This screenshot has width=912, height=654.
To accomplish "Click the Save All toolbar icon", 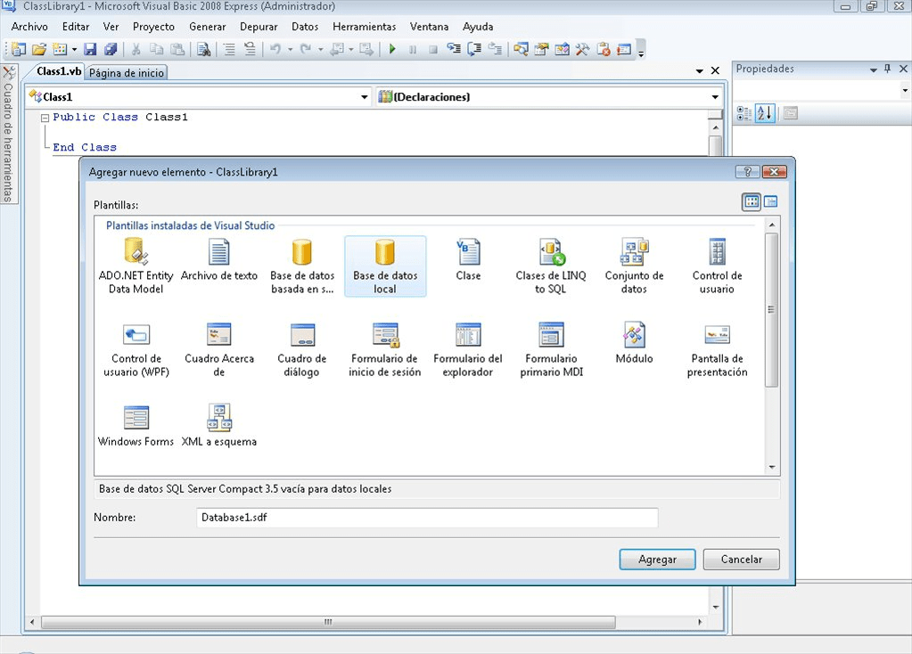I will click(111, 49).
